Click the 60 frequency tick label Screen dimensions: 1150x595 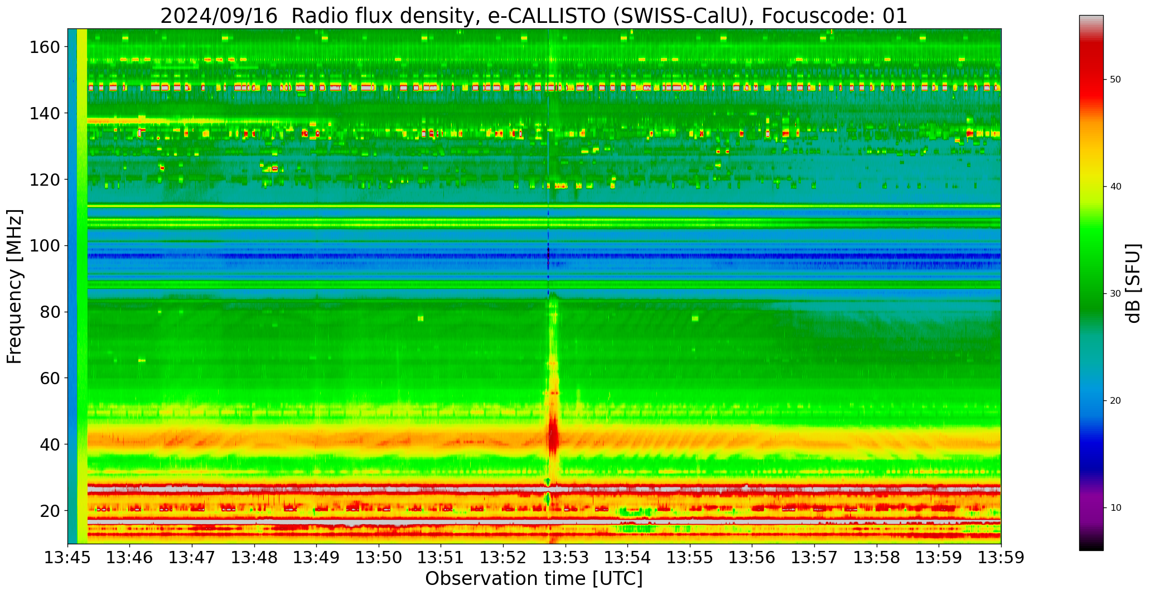(x=50, y=378)
